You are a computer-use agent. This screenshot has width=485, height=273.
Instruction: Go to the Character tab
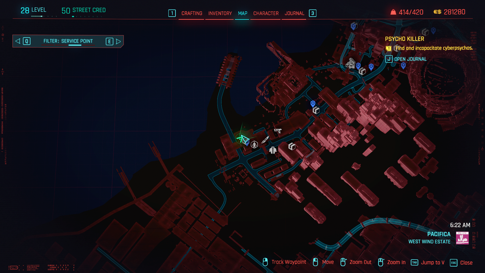click(x=266, y=13)
